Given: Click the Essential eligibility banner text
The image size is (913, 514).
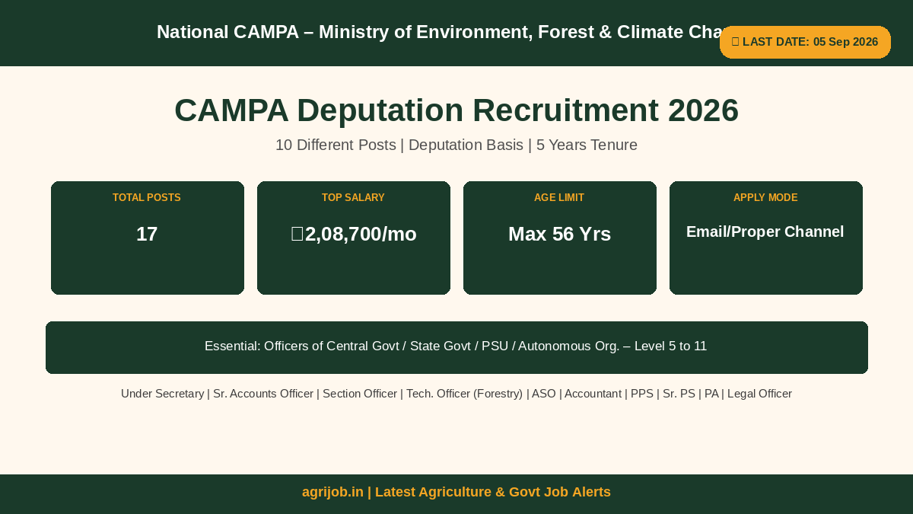Looking at the screenshot, I should [x=456, y=346].
